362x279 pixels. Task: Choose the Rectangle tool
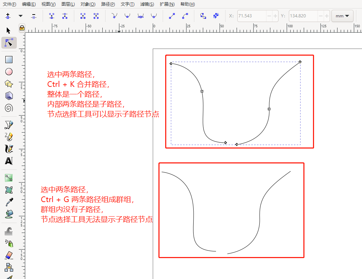9,60
